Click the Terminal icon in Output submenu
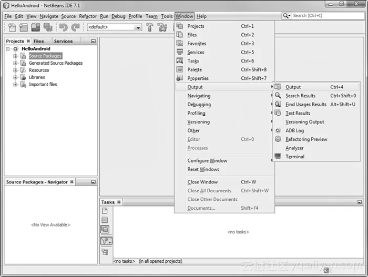 point(278,157)
